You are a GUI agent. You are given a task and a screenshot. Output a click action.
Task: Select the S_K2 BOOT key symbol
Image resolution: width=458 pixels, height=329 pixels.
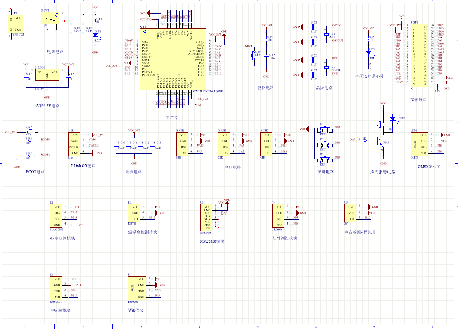pyautogui.click(x=31, y=131)
